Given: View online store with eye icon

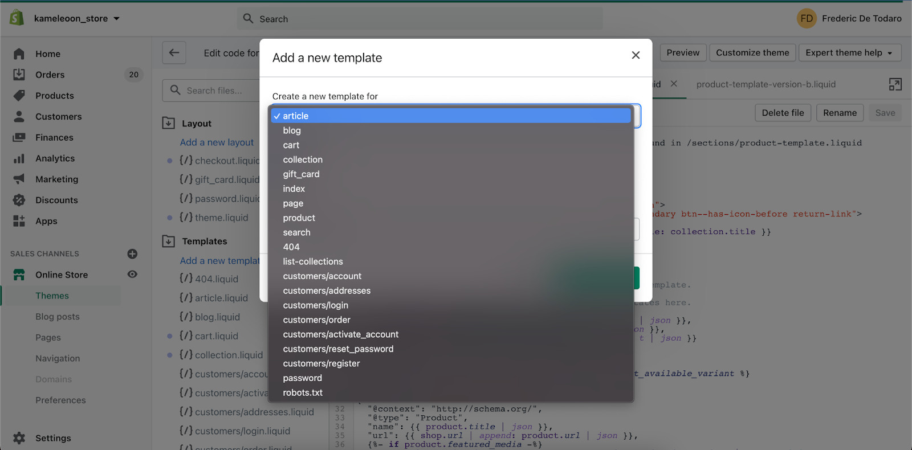Looking at the screenshot, I should click(x=132, y=275).
